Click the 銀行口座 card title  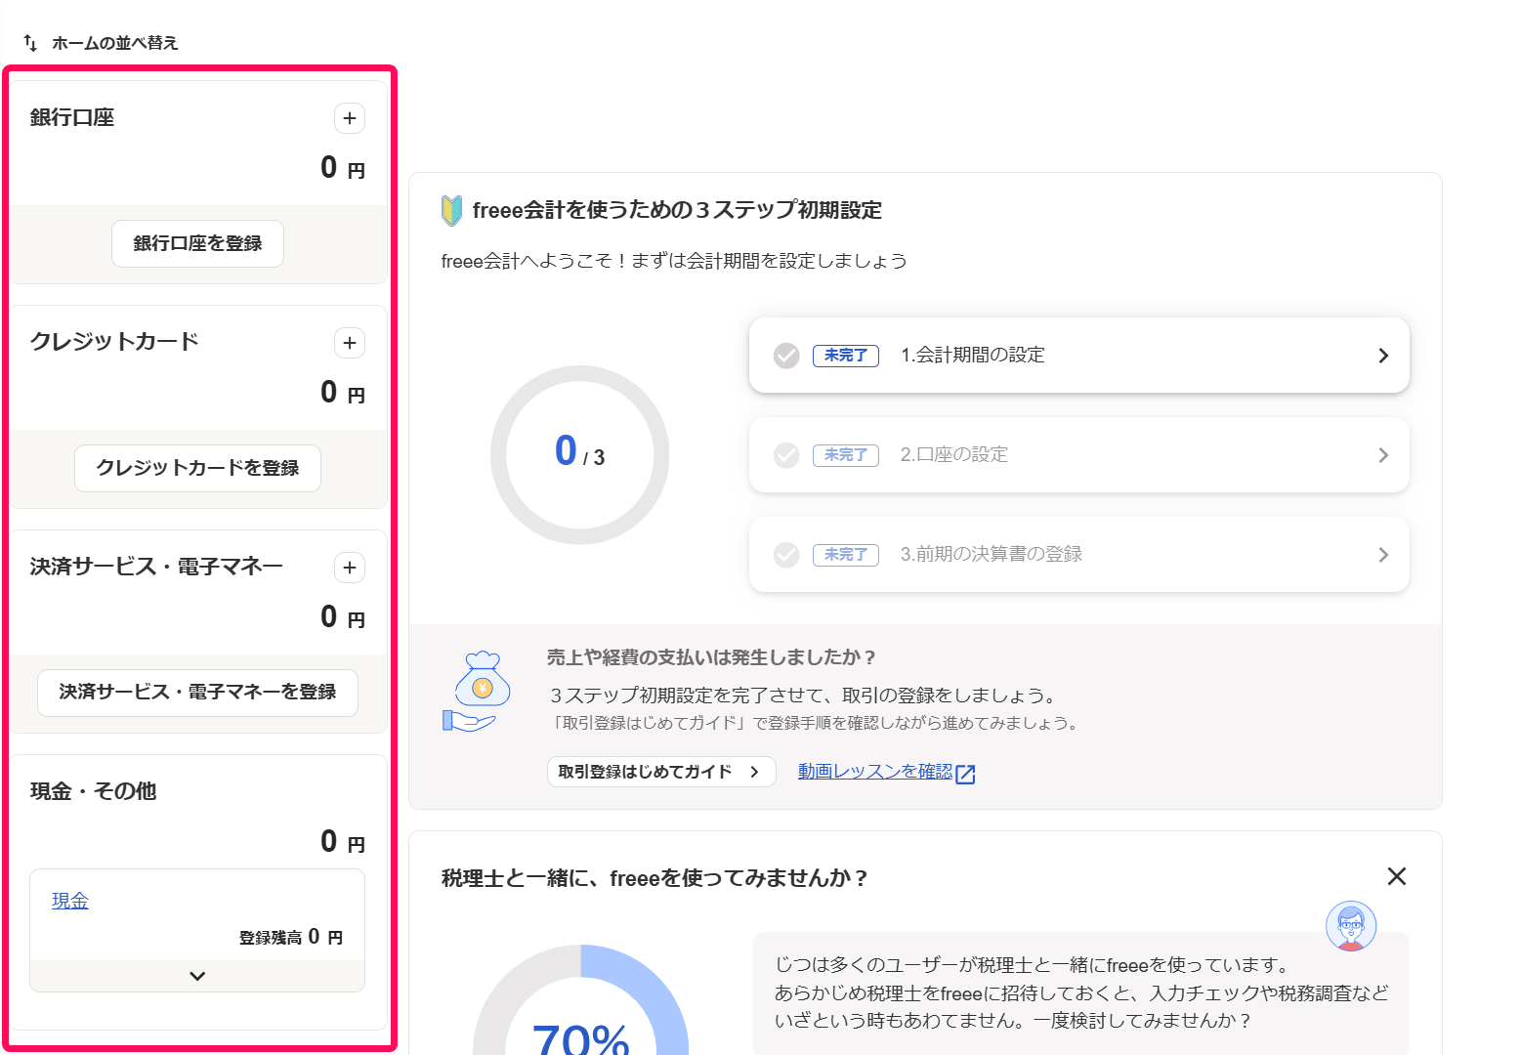pyautogui.click(x=72, y=117)
